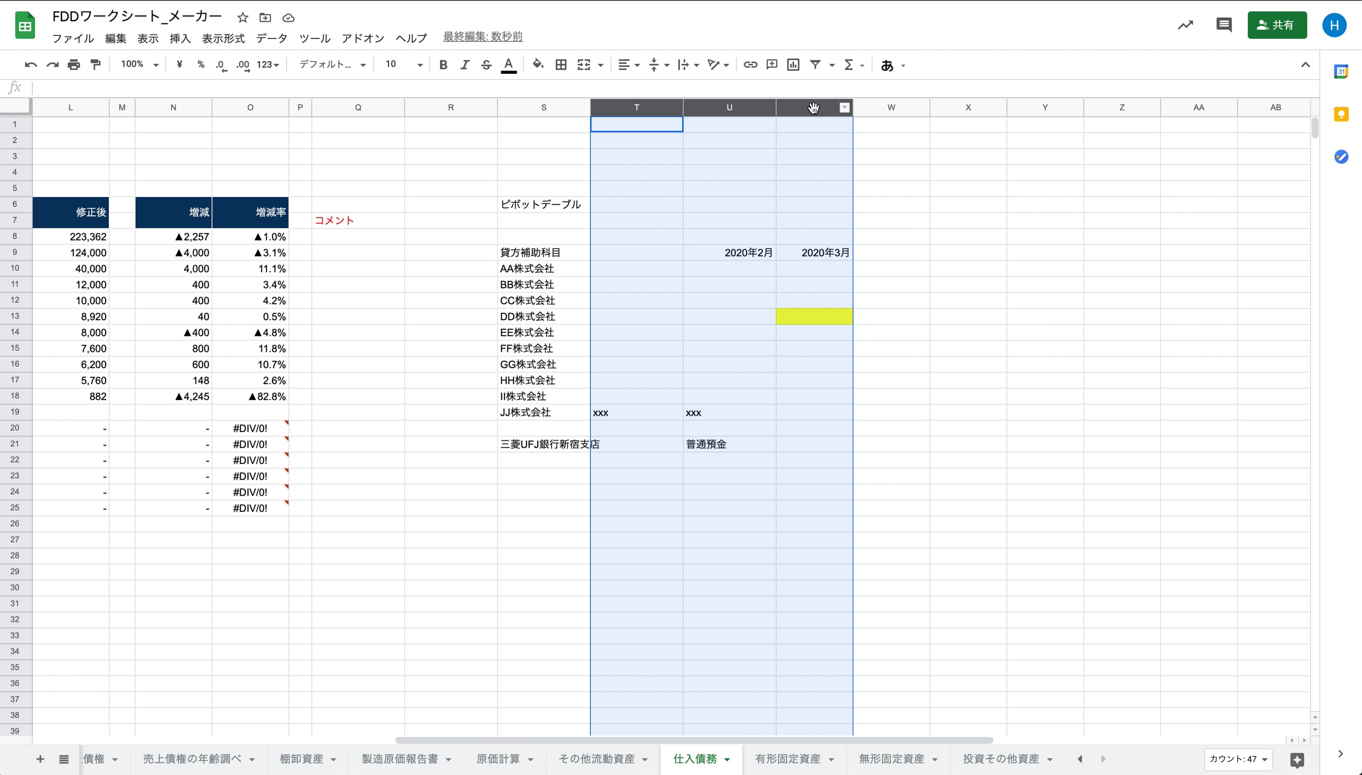
Task: Click the formula bar input field
Action: (x=647, y=87)
